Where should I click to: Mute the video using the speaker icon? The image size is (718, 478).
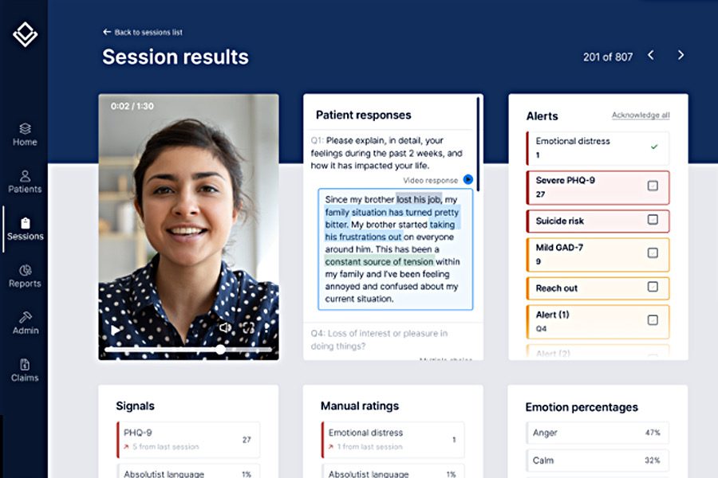pos(225,328)
